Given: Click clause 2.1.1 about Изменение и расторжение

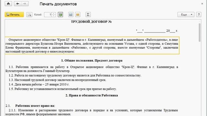Looking at the screenshot, I should [x=92, y=112].
